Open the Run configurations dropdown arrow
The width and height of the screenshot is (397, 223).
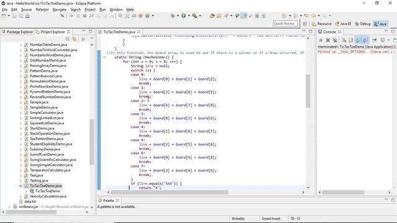click(x=189, y=16)
